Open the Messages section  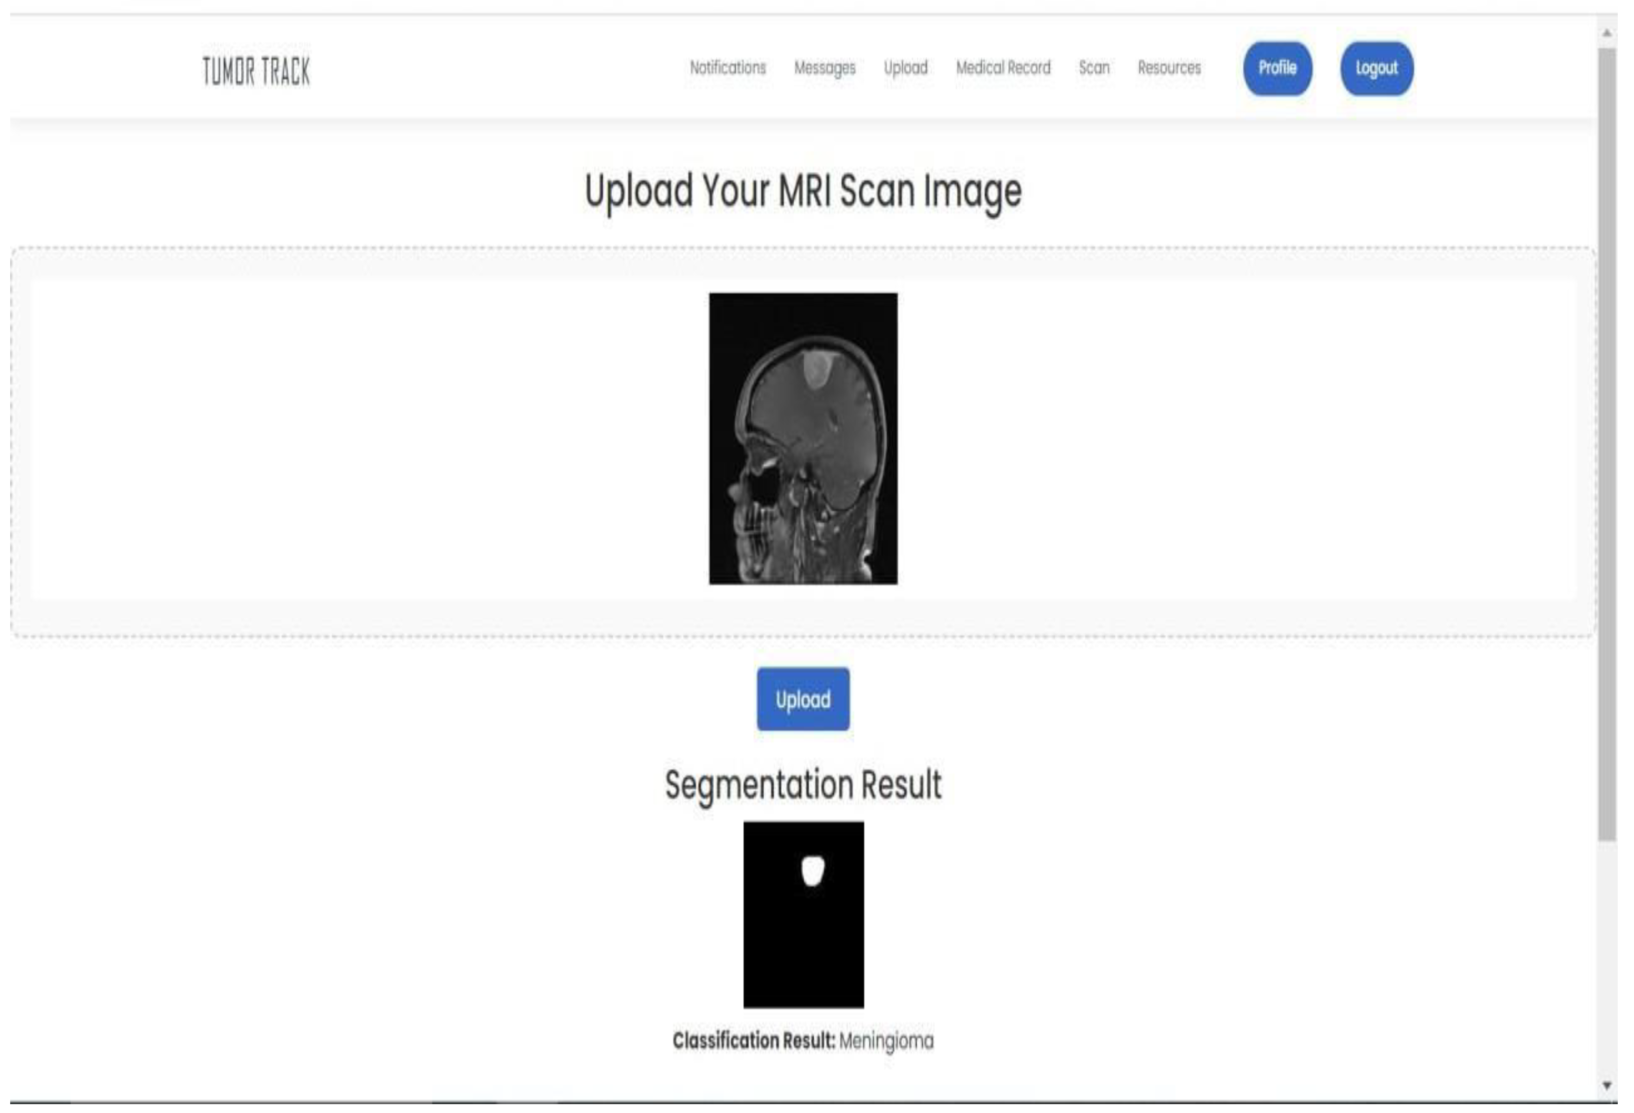point(825,68)
